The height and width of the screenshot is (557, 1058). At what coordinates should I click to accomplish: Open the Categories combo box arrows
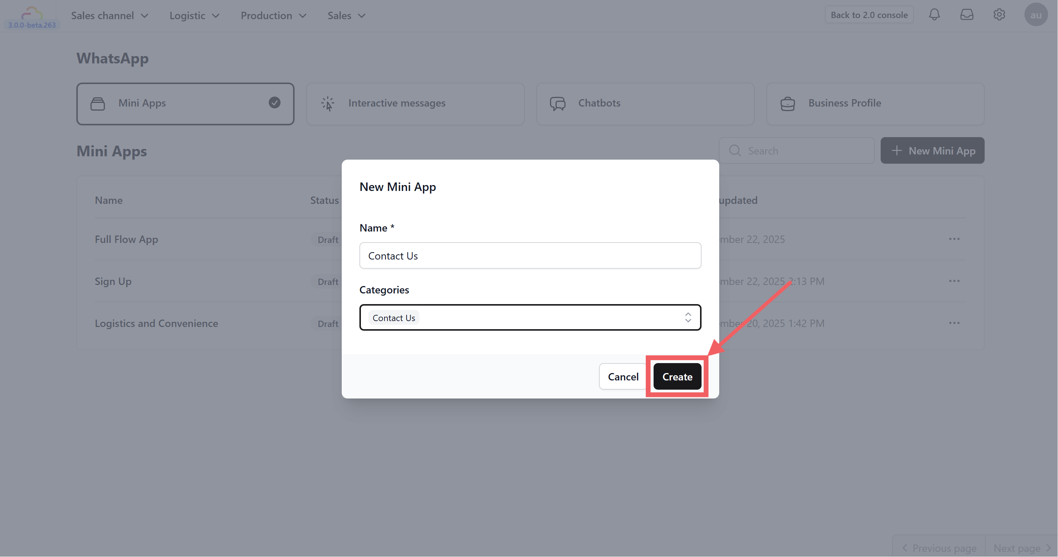click(688, 317)
